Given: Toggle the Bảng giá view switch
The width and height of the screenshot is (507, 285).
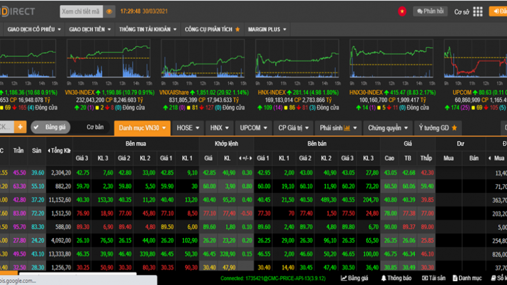Looking at the screenshot, I should tap(51, 127).
